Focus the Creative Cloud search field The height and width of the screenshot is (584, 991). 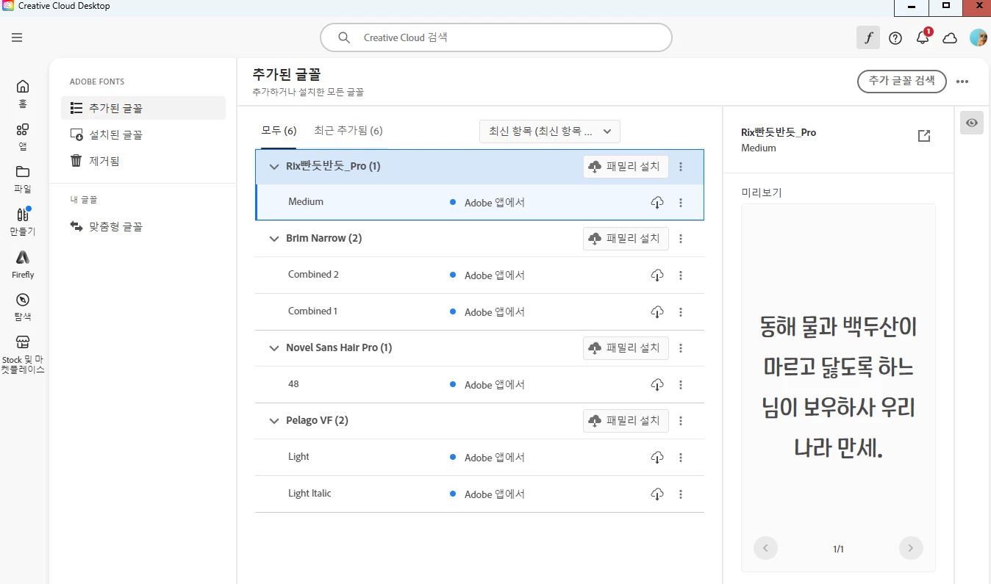point(496,37)
